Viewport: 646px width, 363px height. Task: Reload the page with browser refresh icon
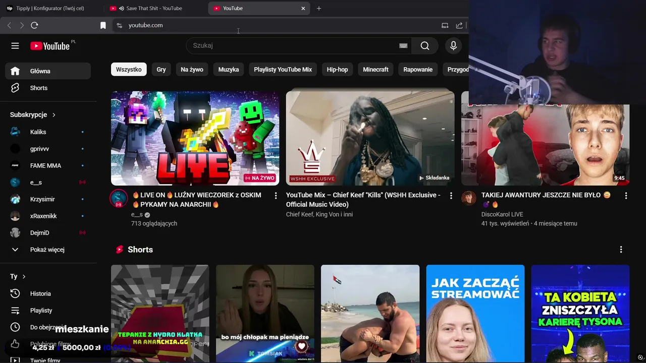(x=34, y=25)
